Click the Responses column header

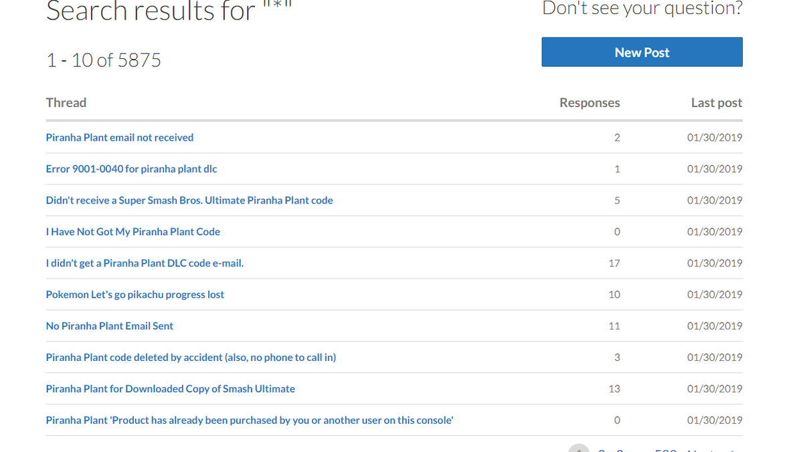[x=590, y=102]
